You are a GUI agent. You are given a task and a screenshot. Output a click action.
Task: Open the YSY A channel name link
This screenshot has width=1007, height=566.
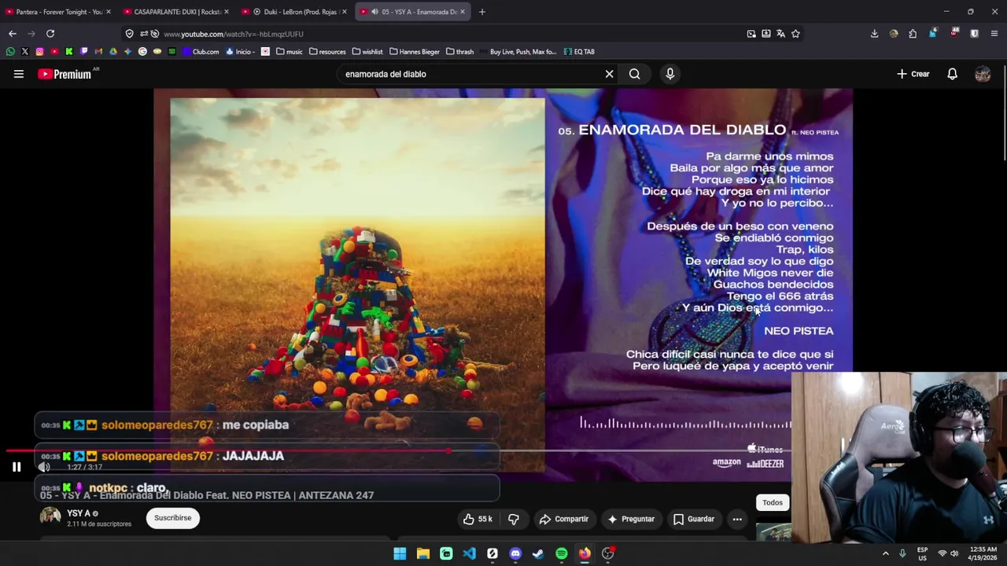point(79,513)
